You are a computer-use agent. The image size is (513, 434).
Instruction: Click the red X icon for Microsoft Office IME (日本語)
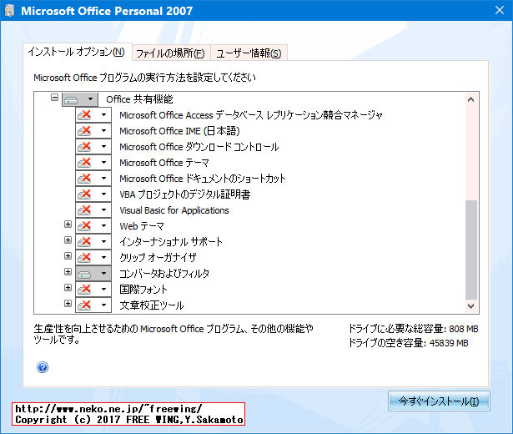(x=84, y=131)
